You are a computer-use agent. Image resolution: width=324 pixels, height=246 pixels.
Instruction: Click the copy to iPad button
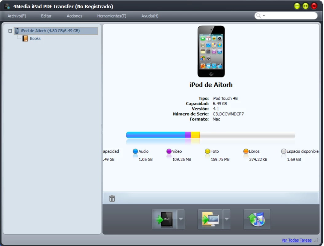pyautogui.click(x=164, y=219)
